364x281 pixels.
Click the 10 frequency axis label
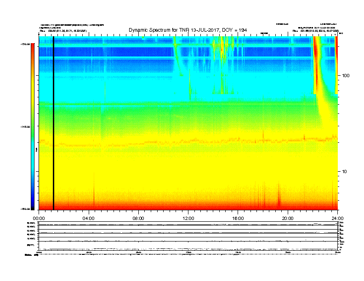[345, 172]
